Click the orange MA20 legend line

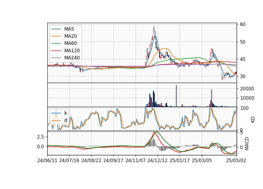tap(56, 36)
